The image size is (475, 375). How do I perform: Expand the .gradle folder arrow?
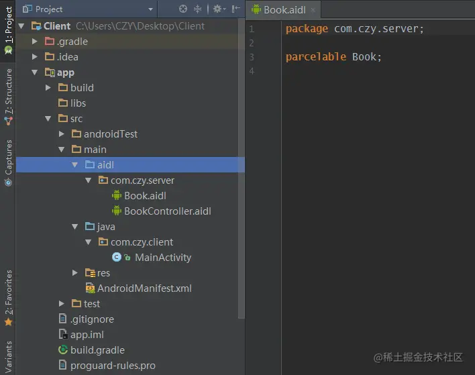pyautogui.click(x=35, y=41)
